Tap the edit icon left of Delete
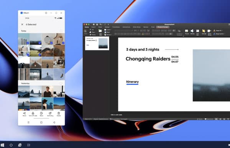This screenshot has width=230, height=148. tap(50, 113)
